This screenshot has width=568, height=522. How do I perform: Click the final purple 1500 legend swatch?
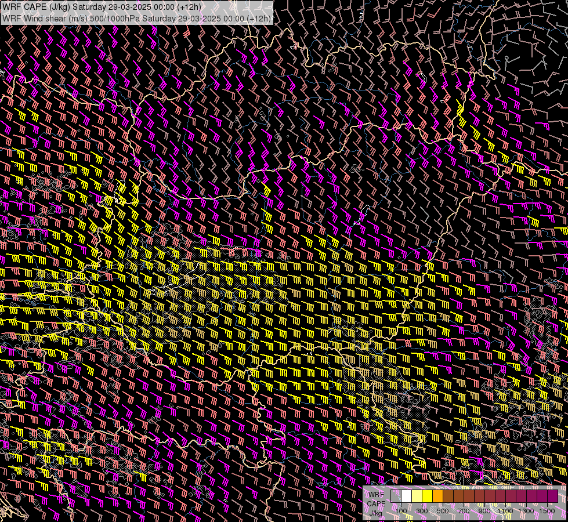click(x=553, y=496)
